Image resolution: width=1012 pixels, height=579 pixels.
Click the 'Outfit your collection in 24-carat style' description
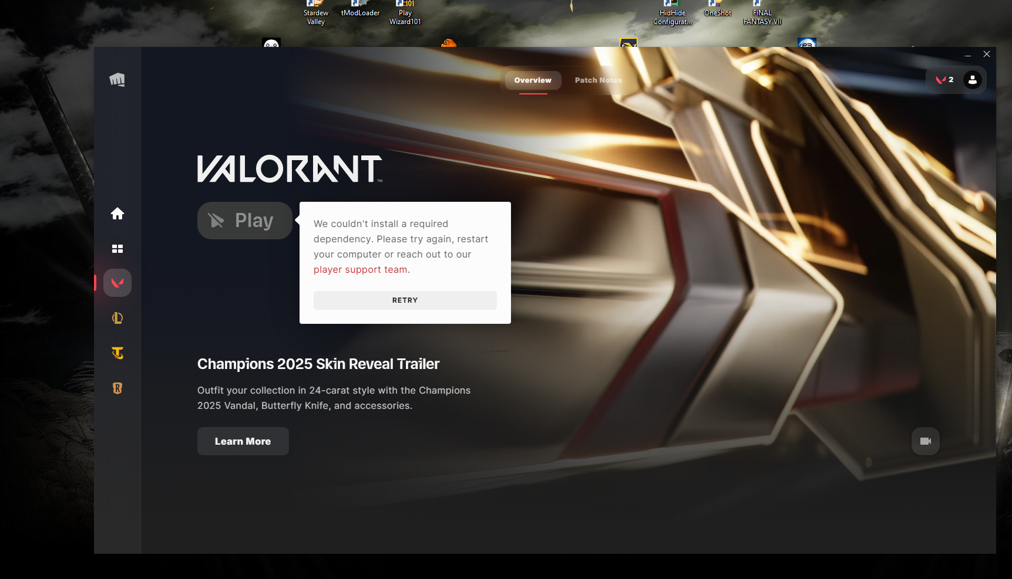tap(334, 398)
